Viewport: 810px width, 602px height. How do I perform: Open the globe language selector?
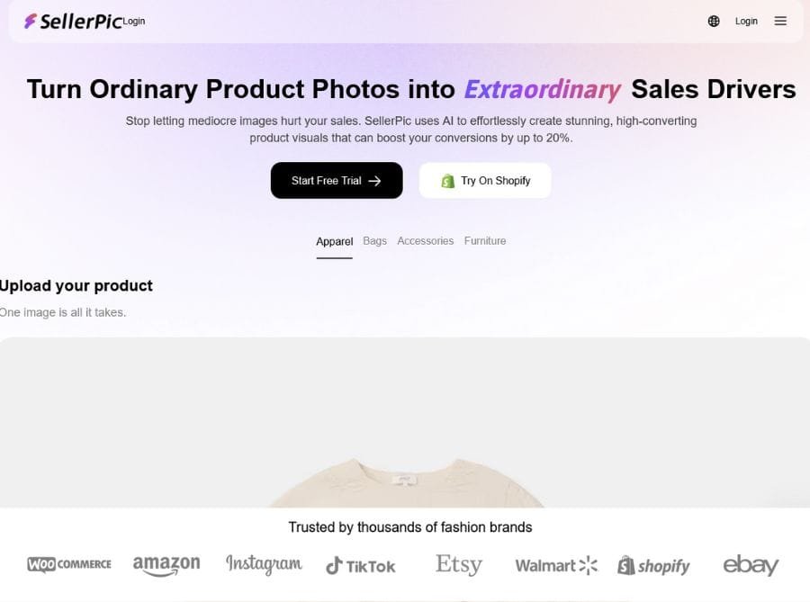[x=714, y=21]
